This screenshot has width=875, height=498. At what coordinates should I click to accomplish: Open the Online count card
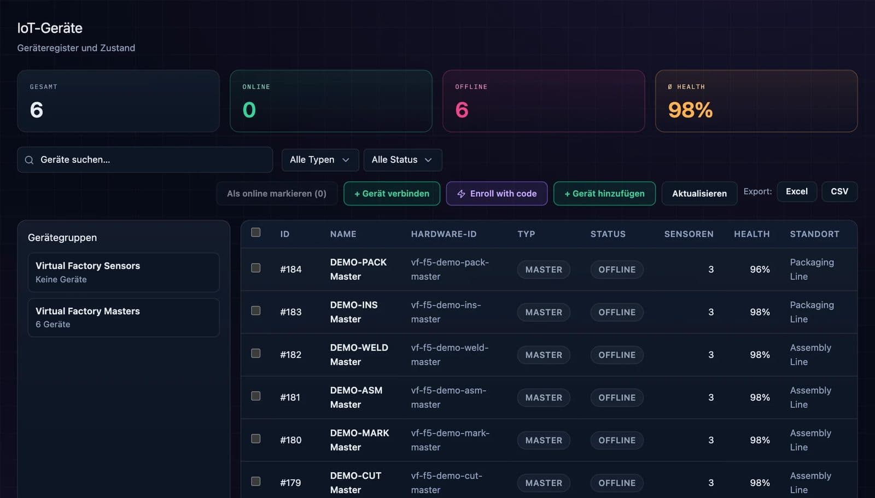[331, 101]
